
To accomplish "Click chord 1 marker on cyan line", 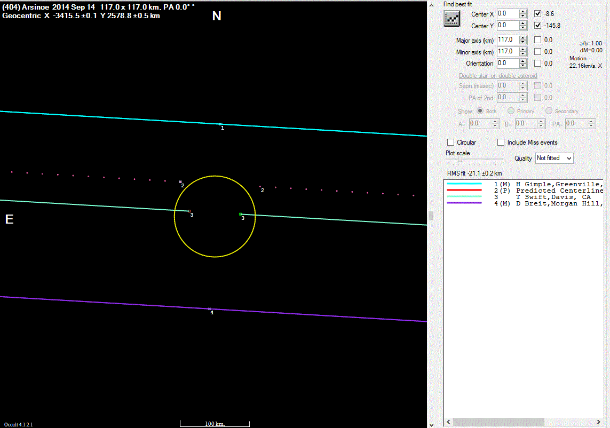I will click(220, 124).
